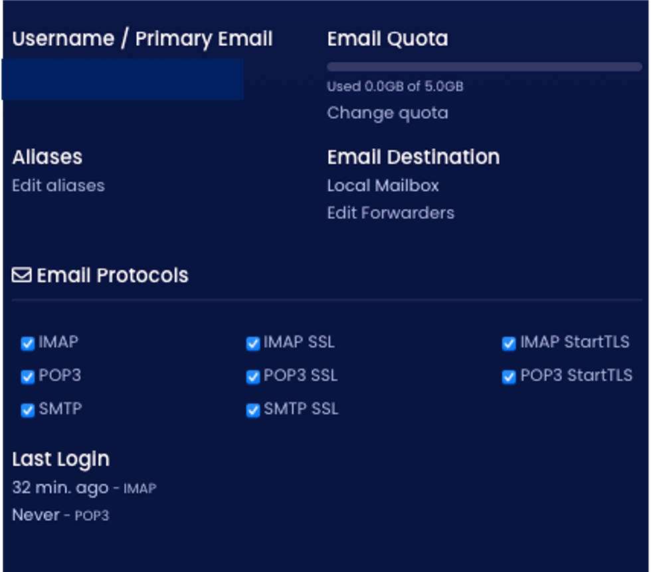651x572 pixels.
Task: Toggle the IMAP SSL checkbox
Action: 253,343
